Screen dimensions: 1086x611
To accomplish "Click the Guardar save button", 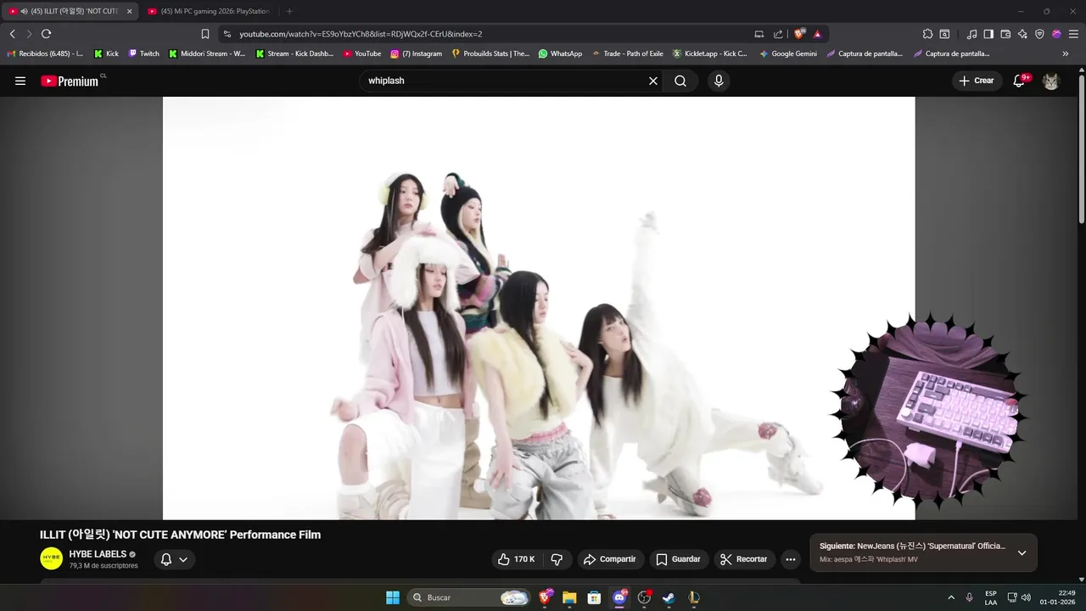I will (x=679, y=559).
